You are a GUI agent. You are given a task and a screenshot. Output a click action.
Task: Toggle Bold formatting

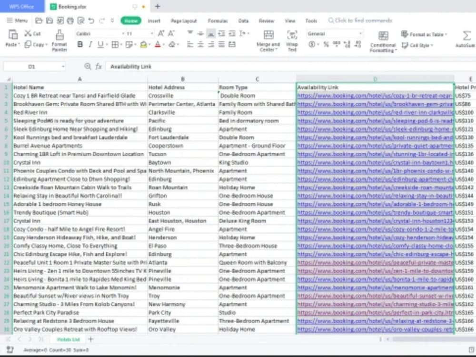[80, 45]
